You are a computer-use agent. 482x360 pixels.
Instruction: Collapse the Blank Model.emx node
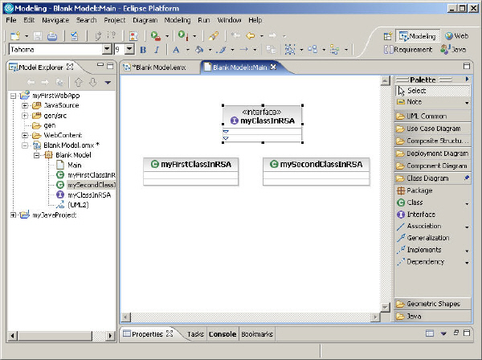pyautogui.click(x=25, y=145)
